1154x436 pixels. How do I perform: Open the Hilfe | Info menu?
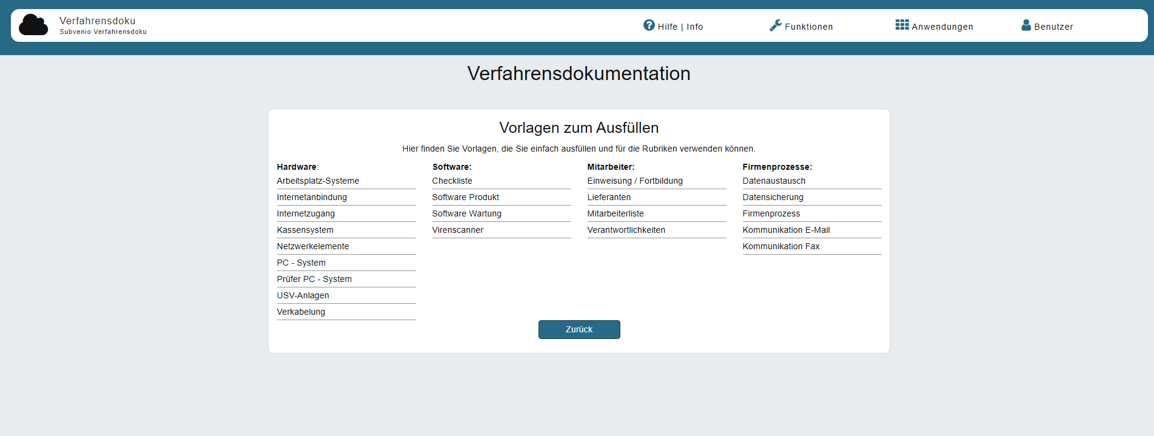pyautogui.click(x=680, y=27)
